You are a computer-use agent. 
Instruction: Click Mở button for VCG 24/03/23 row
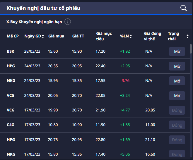point(177,95)
